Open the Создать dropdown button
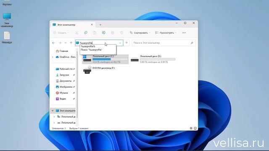The height and width of the screenshot is (151, 269). [x=61, y=33]
